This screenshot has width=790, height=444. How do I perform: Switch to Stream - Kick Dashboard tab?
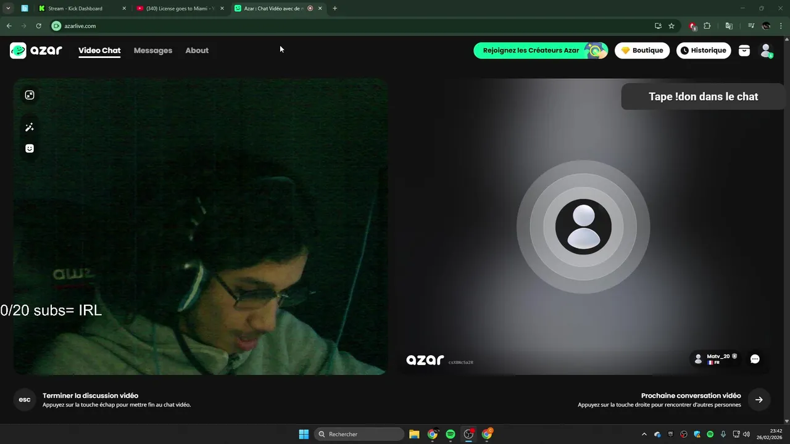(80, 9)
